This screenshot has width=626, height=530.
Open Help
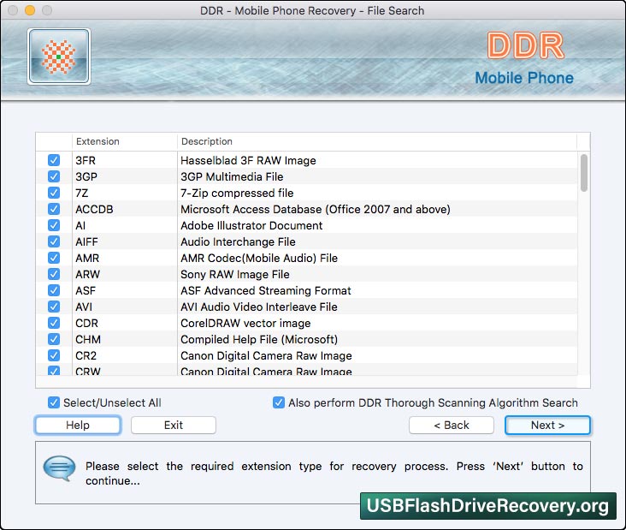point(78,425)
